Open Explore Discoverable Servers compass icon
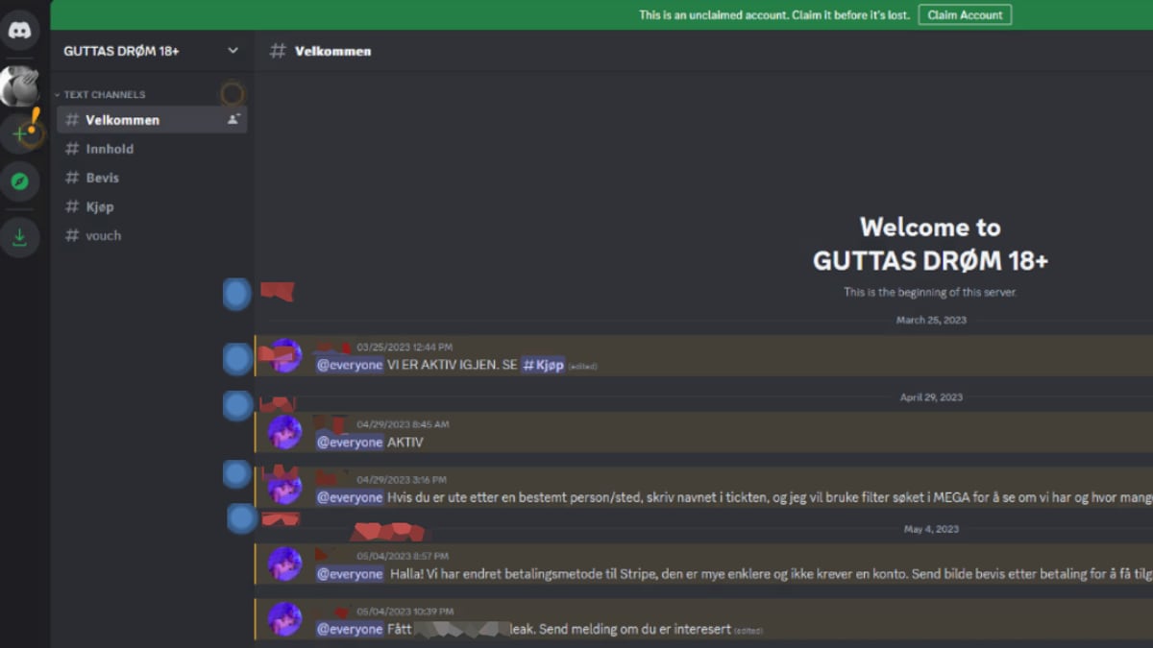This screenshot has width=1153, height=648. click(x=19, y=181)
